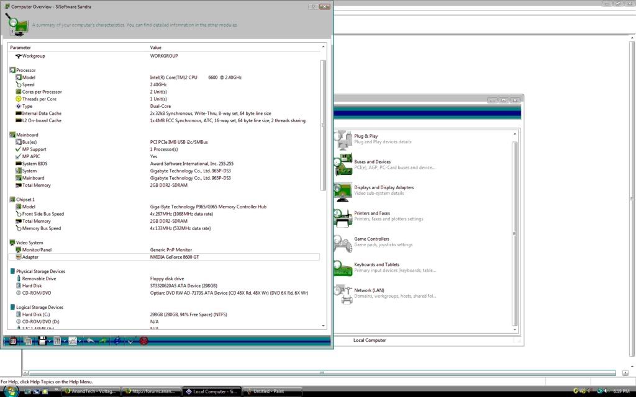Screen dimensions: 636x397
Task: Click the Processor category icon
Action: (x=12, y=70)
